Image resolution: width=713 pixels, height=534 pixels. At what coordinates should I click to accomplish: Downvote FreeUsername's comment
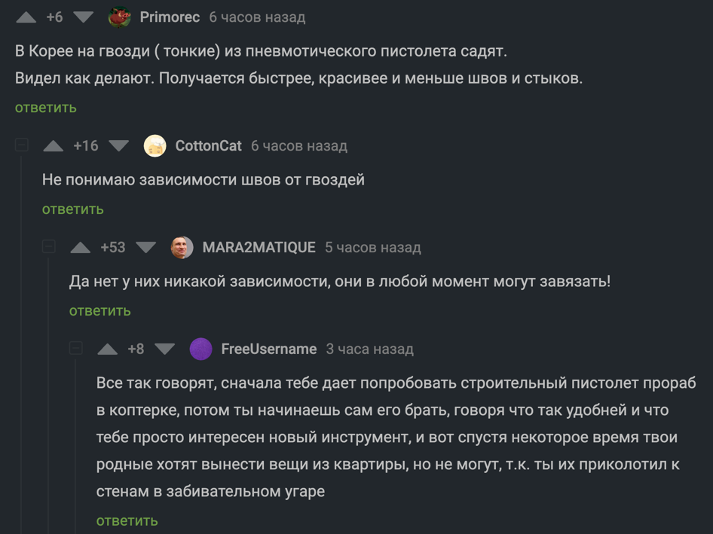[x=164, y=349]
